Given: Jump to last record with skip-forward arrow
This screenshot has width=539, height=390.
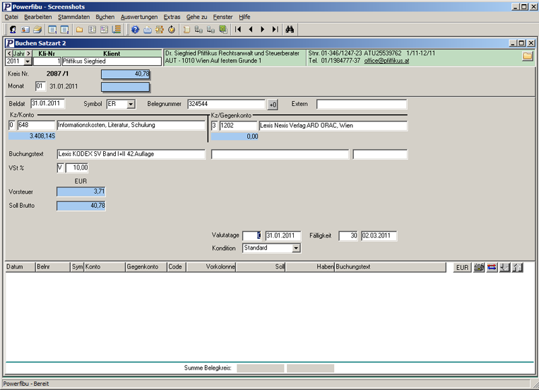Looking at the screenshot, I should [x=275, y=30].
